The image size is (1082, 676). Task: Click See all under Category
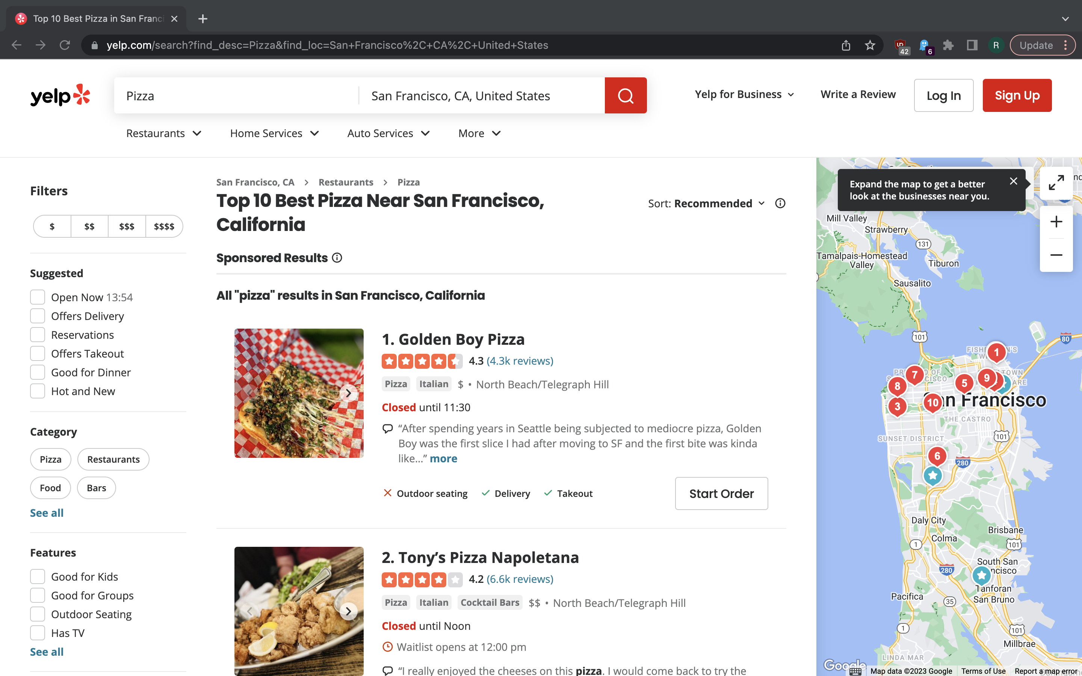point(47,513)
